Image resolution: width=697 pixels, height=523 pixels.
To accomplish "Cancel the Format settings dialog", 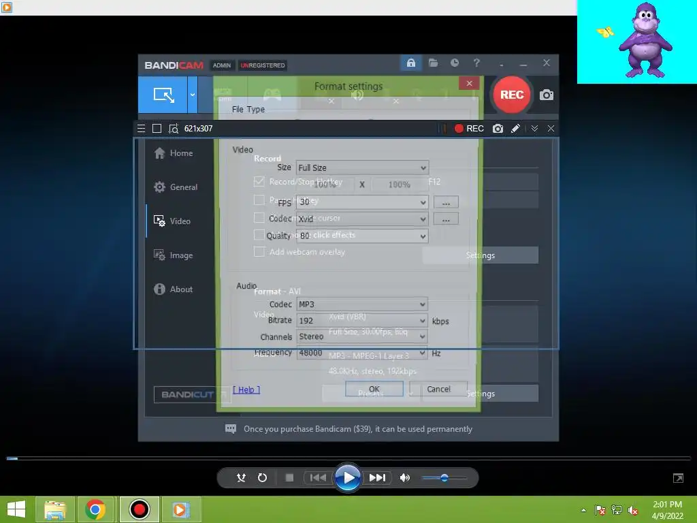I will [438, 389].
